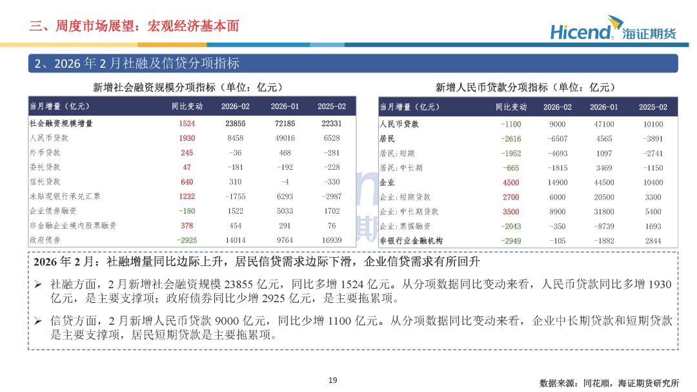Click the 企业:中长期贷款 row label
This screenshot has height=392, width=697.
[409, 211]
